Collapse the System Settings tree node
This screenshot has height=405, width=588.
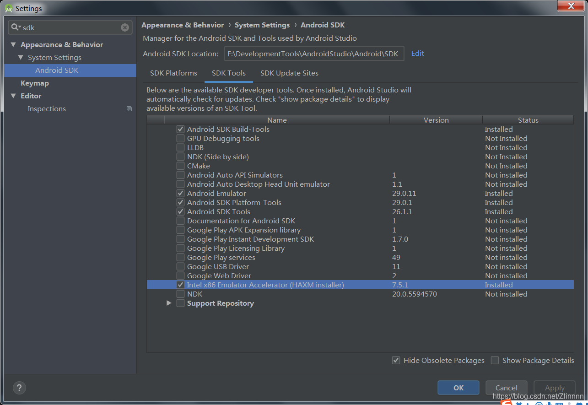coord(21,58)
